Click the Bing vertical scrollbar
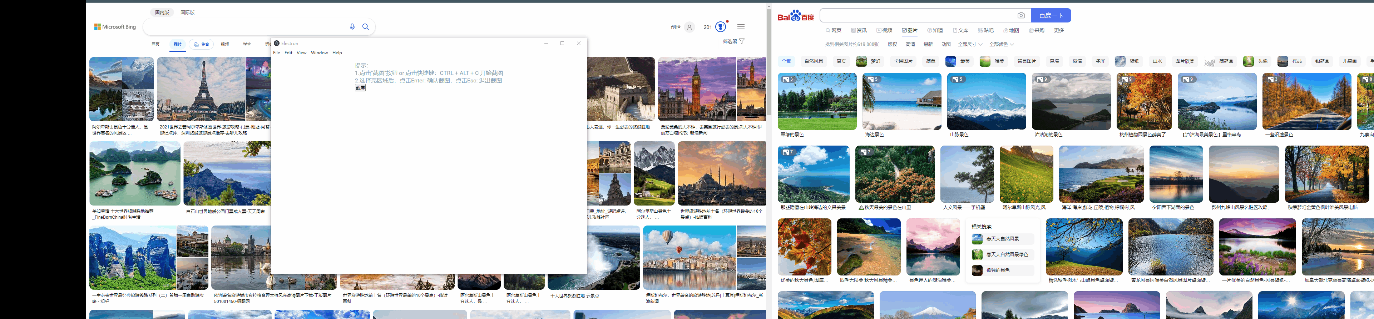The width and height of the screenshot is (1374, 319). click(768, 61)
